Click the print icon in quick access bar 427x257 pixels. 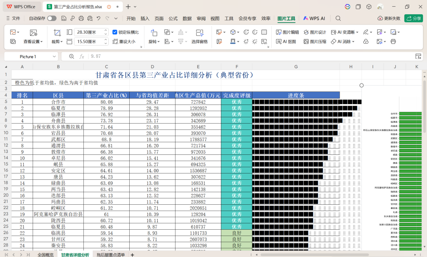click(81, 18)
